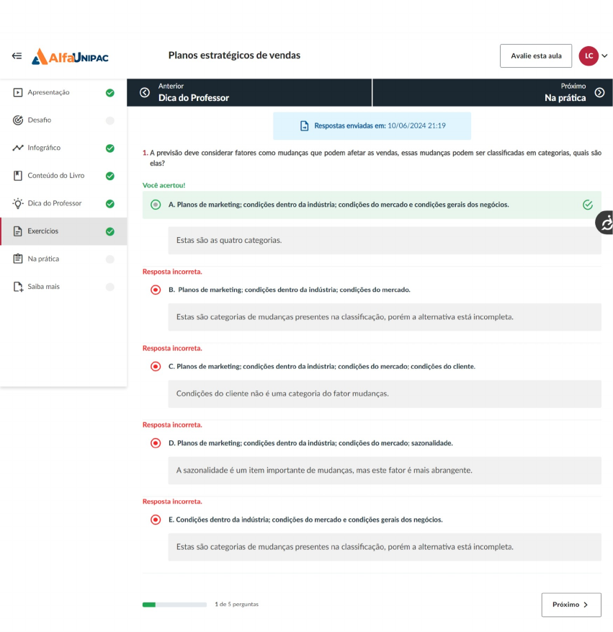Collapse sidebar using the back-arrow menu icon
The width and height of the screenshot is (613, 632).
pyautogui.click(x=17, y=55)
